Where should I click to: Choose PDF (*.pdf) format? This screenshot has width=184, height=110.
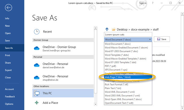coord(128,66)
